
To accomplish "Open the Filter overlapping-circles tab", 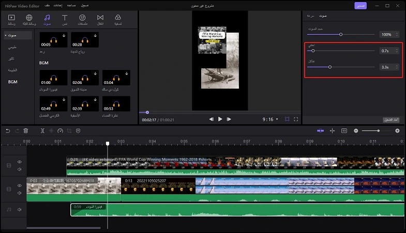I will coord(118,20).
